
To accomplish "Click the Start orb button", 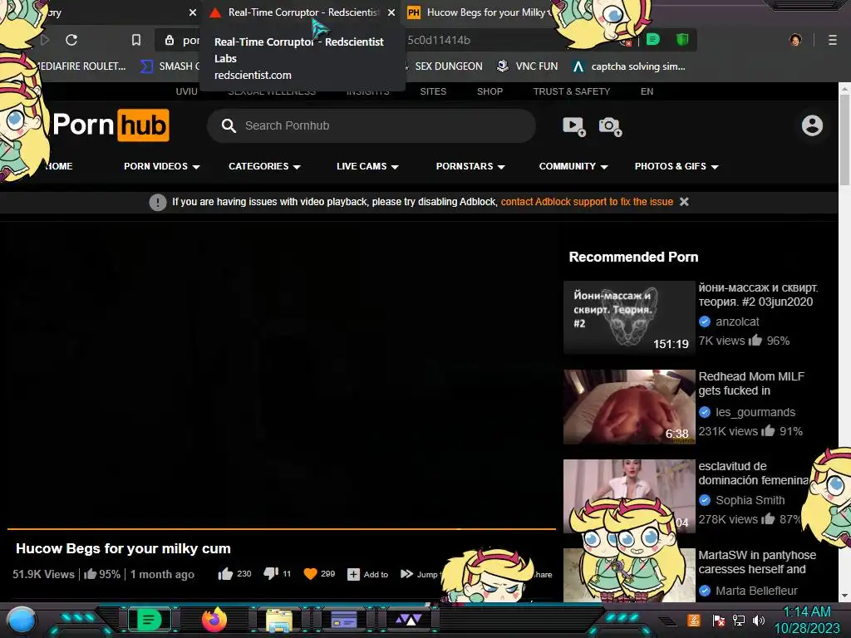I will click(22, 620).
